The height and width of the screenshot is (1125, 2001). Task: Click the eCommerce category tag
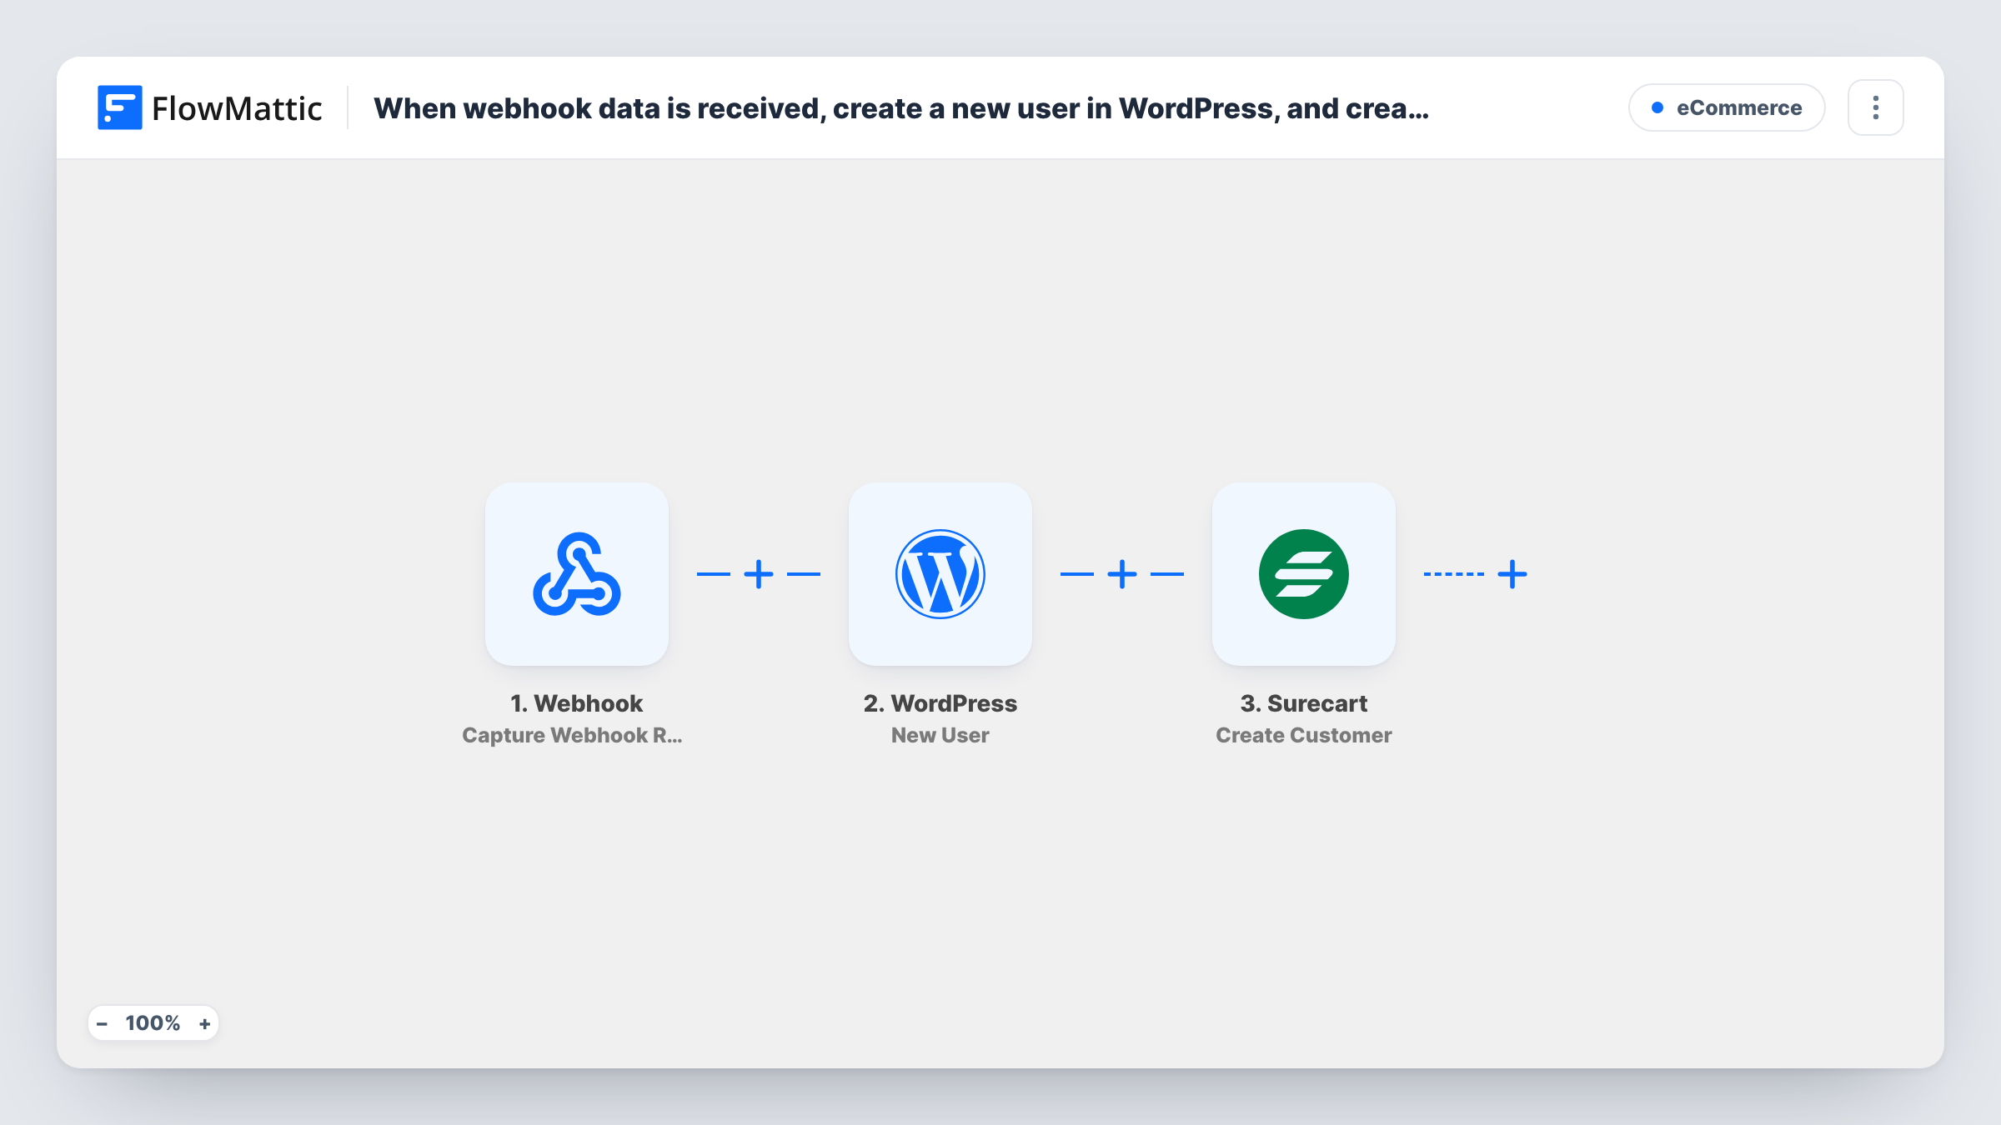(x=1727, y=107)
